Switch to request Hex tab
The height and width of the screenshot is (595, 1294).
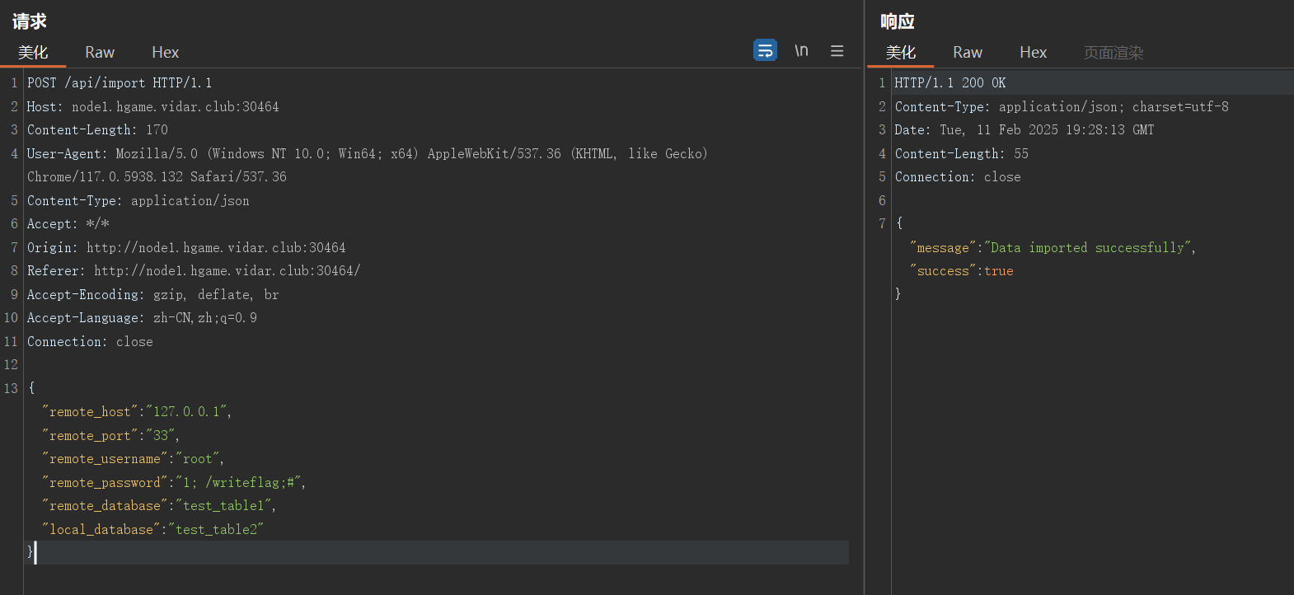point(165,53)
